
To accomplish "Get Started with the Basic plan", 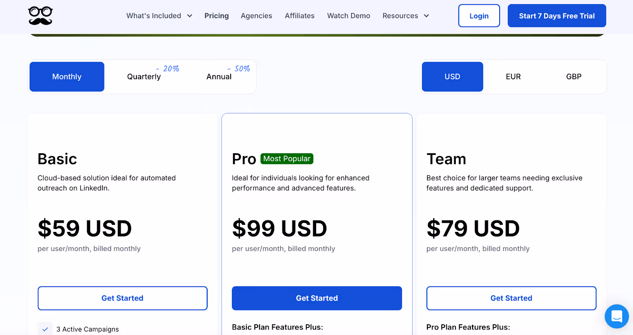I will tap(123, 298).
